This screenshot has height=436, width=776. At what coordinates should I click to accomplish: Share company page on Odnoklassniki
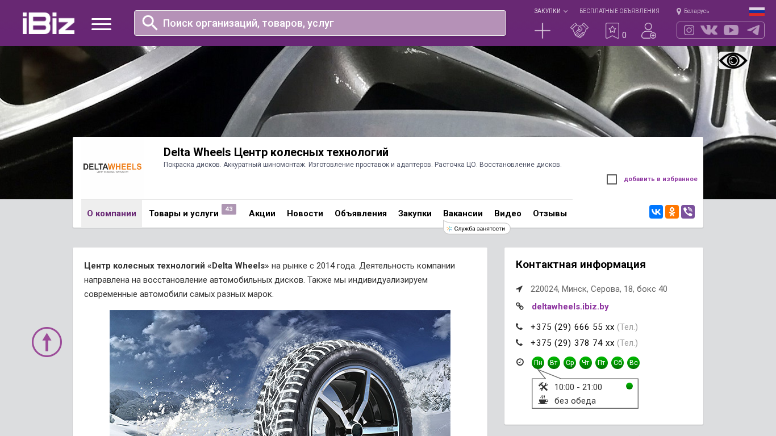(x=672, y=212)
